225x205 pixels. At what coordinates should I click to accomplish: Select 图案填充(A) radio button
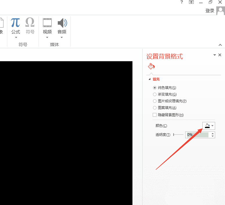[154, 108]
